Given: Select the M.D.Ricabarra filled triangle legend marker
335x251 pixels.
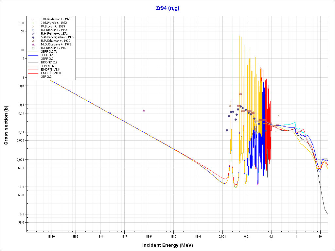Looking at the screenshot, I should pos(33,44).
